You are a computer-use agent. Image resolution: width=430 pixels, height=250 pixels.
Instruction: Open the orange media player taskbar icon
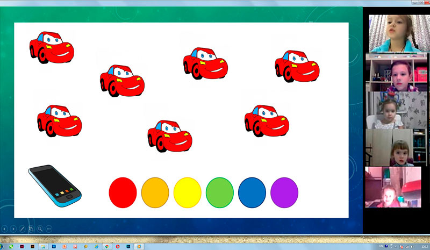click(x=139, y=246)
